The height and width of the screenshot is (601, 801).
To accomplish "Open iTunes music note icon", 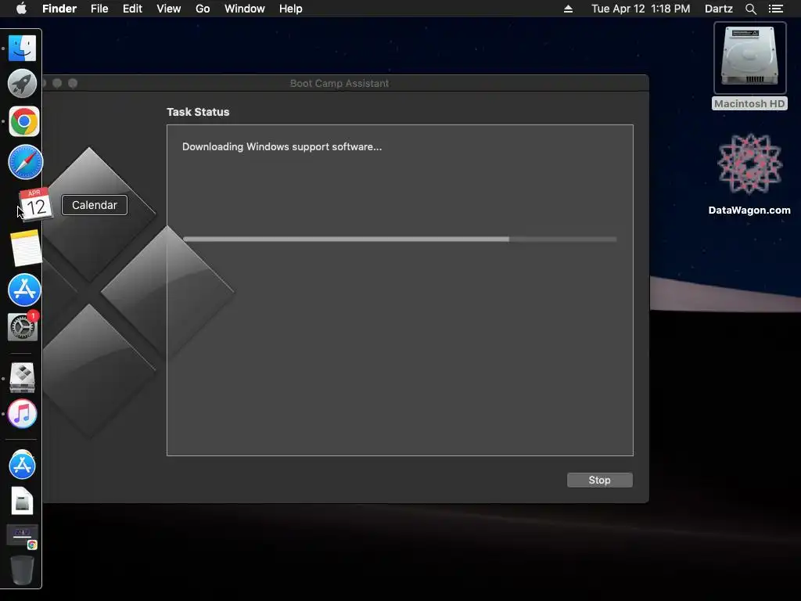I will pos(22,413).
